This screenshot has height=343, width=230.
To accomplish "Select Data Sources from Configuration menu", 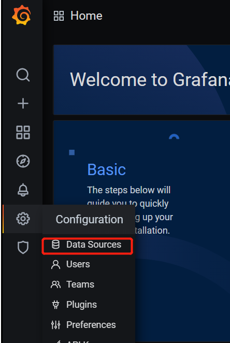I will click(x=87, y=245).
